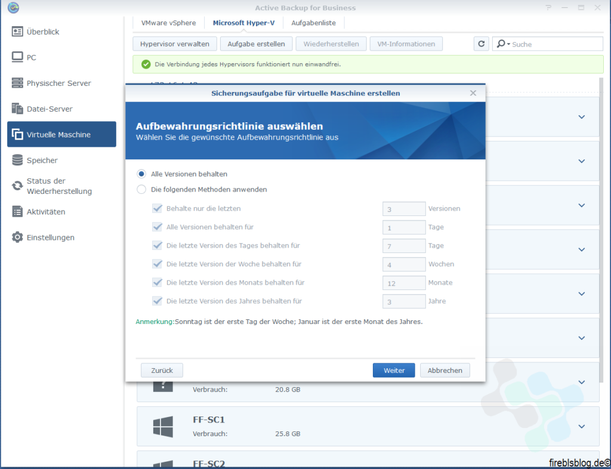Open Status der Wiederherstellung

(x=61, y=186)
